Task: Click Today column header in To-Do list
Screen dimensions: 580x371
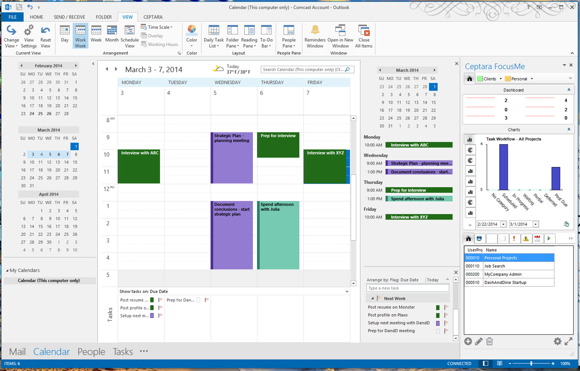Action: 433,280
